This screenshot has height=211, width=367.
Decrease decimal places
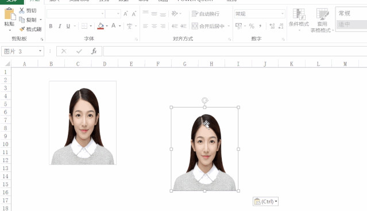click(281, 26)
